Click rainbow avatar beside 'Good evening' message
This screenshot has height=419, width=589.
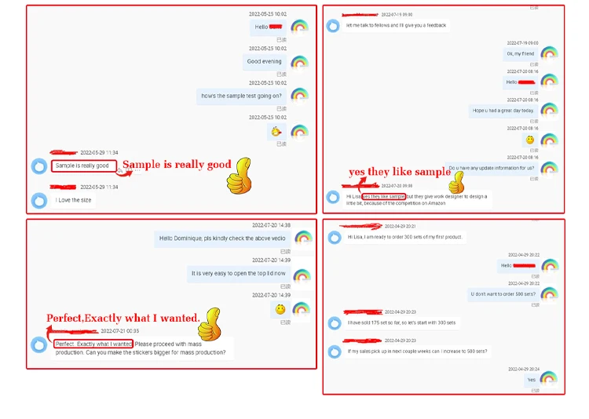[x=300, y=62]
